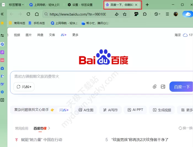Open the 手机书签 bookmark

pos(37,23)
